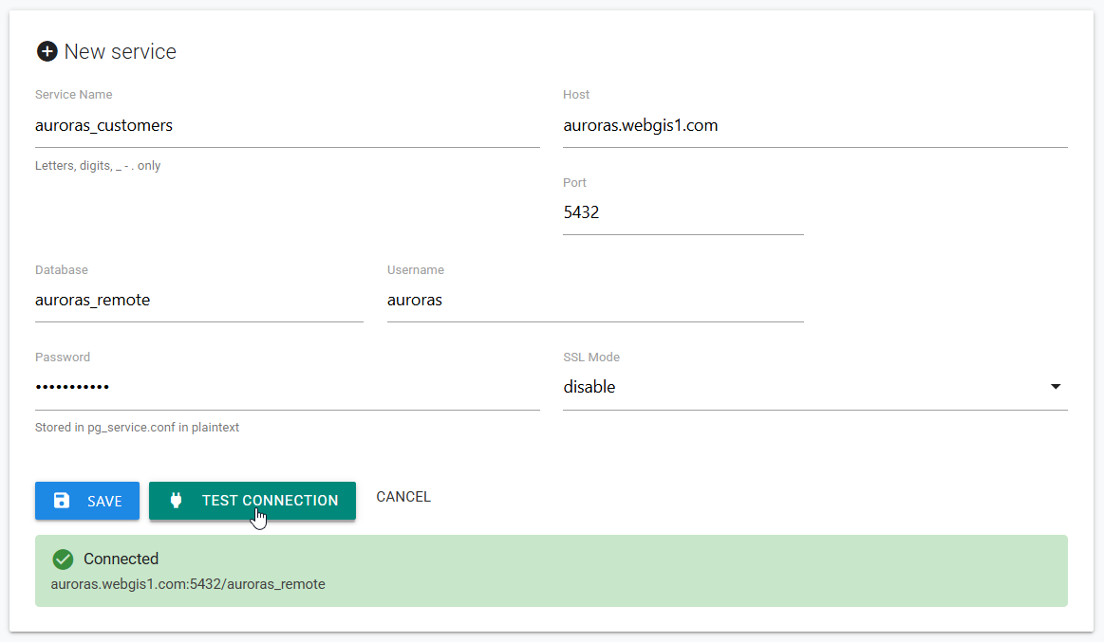Click the hint Letters, digits, _ - . only

tap(98, 166)
